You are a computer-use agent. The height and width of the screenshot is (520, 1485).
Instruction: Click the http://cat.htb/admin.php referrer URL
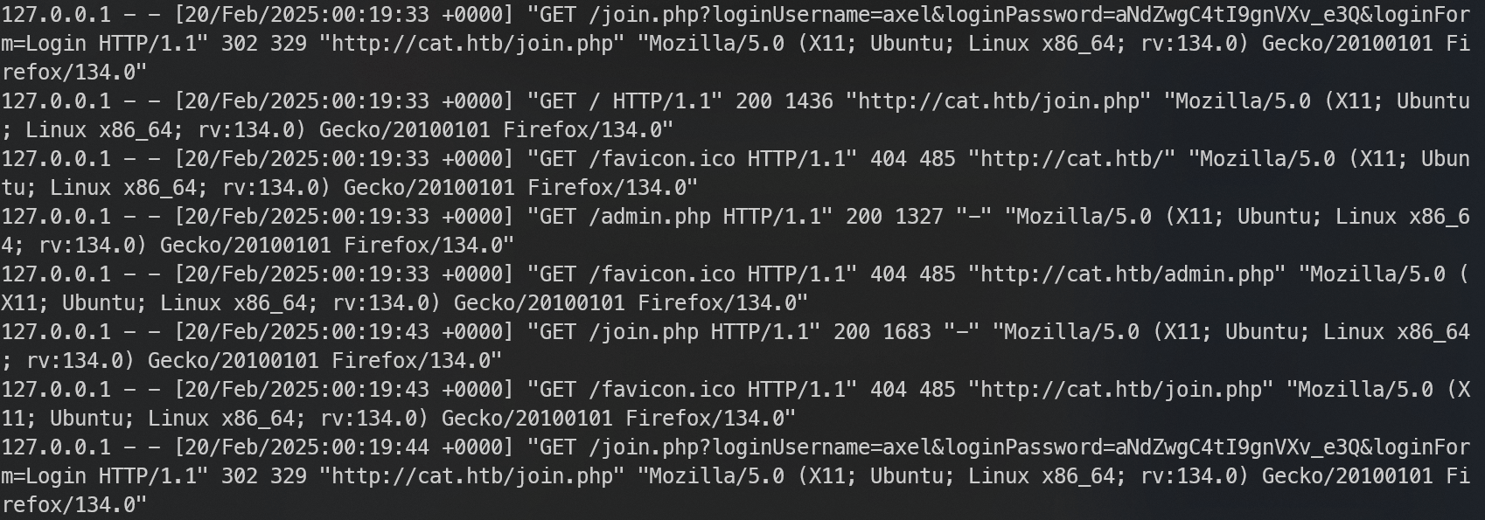pos(1127,274)
